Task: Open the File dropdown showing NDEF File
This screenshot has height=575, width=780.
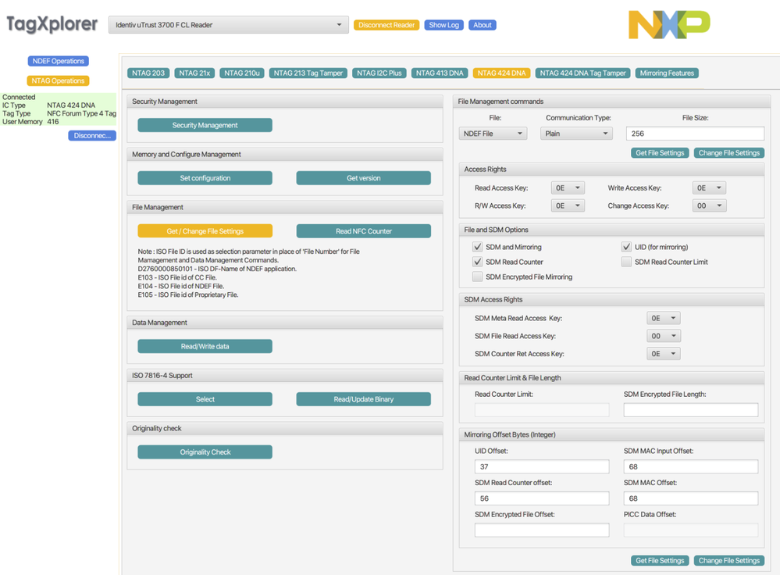Action: [x=493, y=134]
